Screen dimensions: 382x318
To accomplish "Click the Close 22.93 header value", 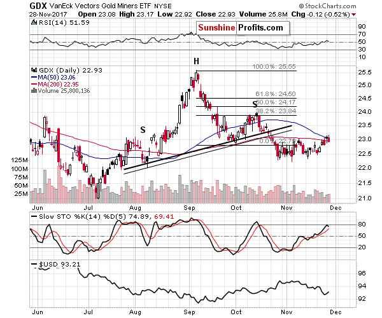I will pos(215,15).
